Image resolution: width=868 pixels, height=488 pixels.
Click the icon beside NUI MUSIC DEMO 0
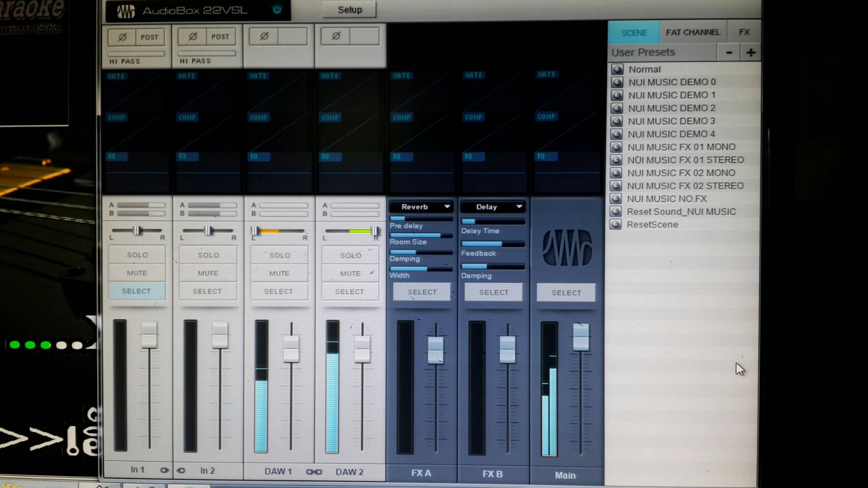(617, 82)
